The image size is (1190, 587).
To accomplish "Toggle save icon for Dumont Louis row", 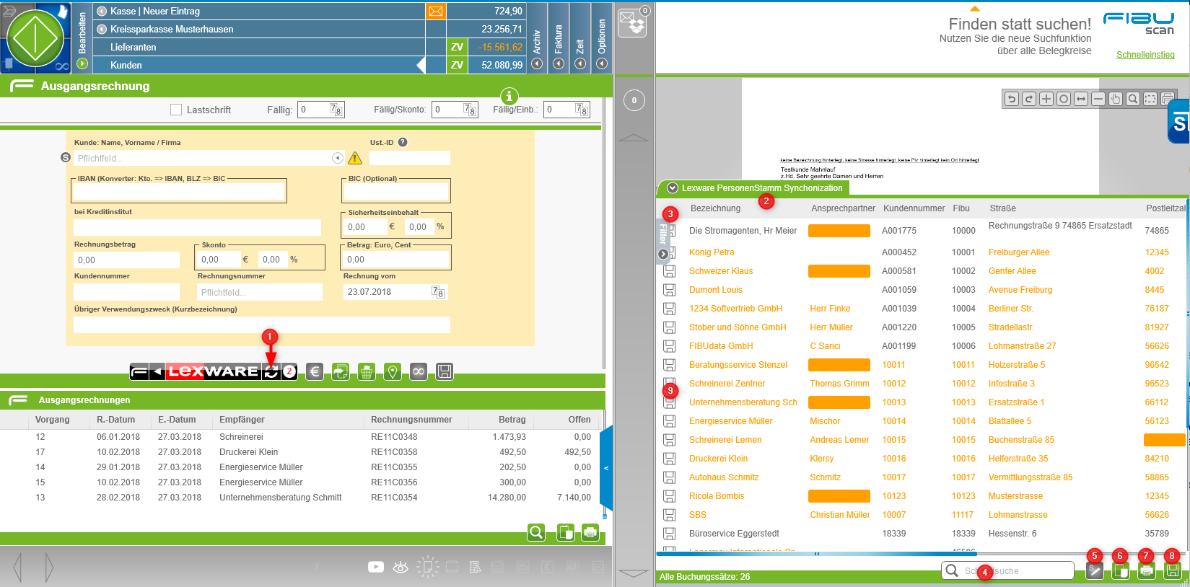I will coord(670,290).
